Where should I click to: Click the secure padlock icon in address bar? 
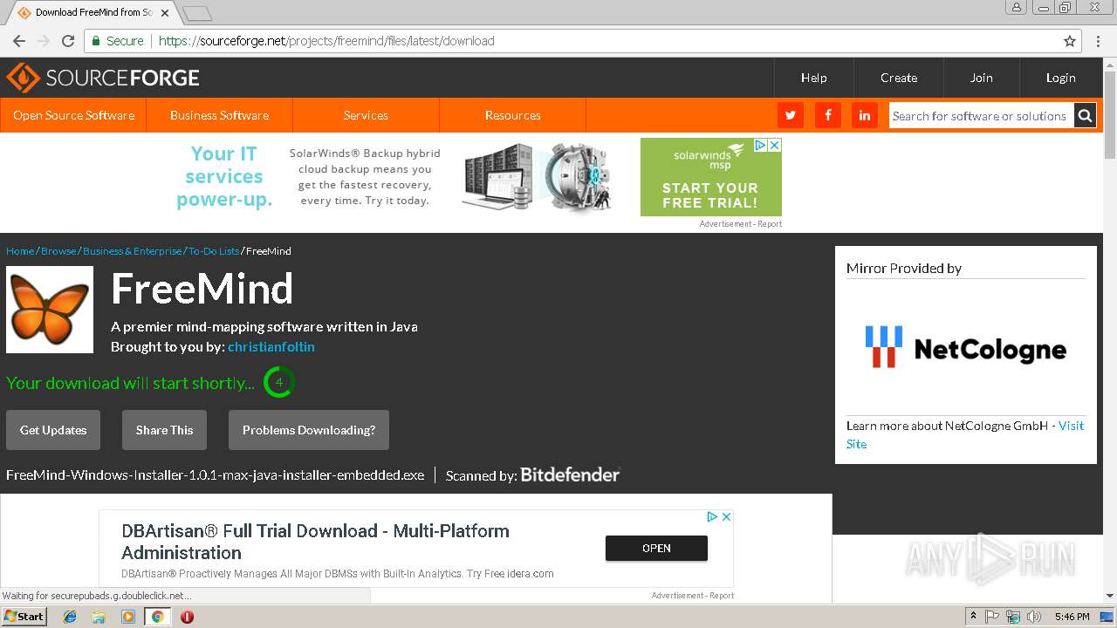[x=96, y=41]
